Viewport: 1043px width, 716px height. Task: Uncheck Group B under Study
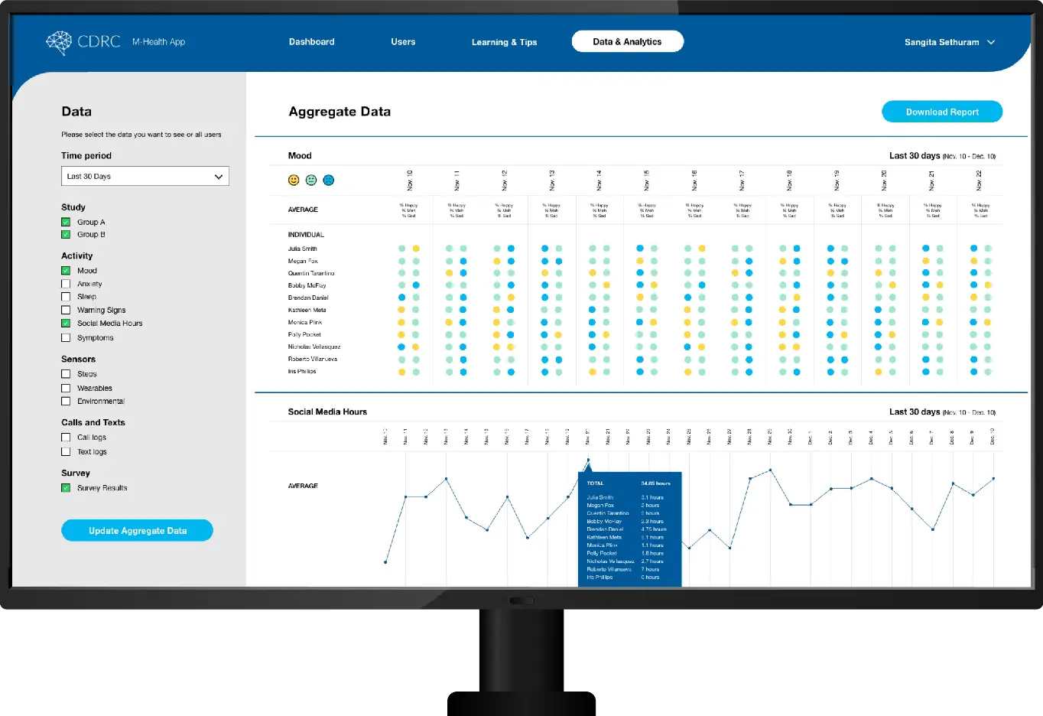66,234
